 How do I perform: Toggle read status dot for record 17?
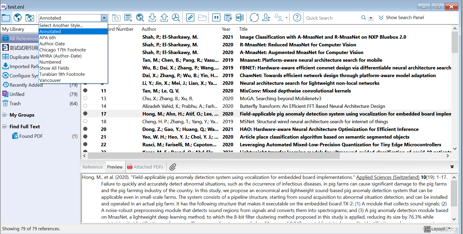tap(85, 114)
